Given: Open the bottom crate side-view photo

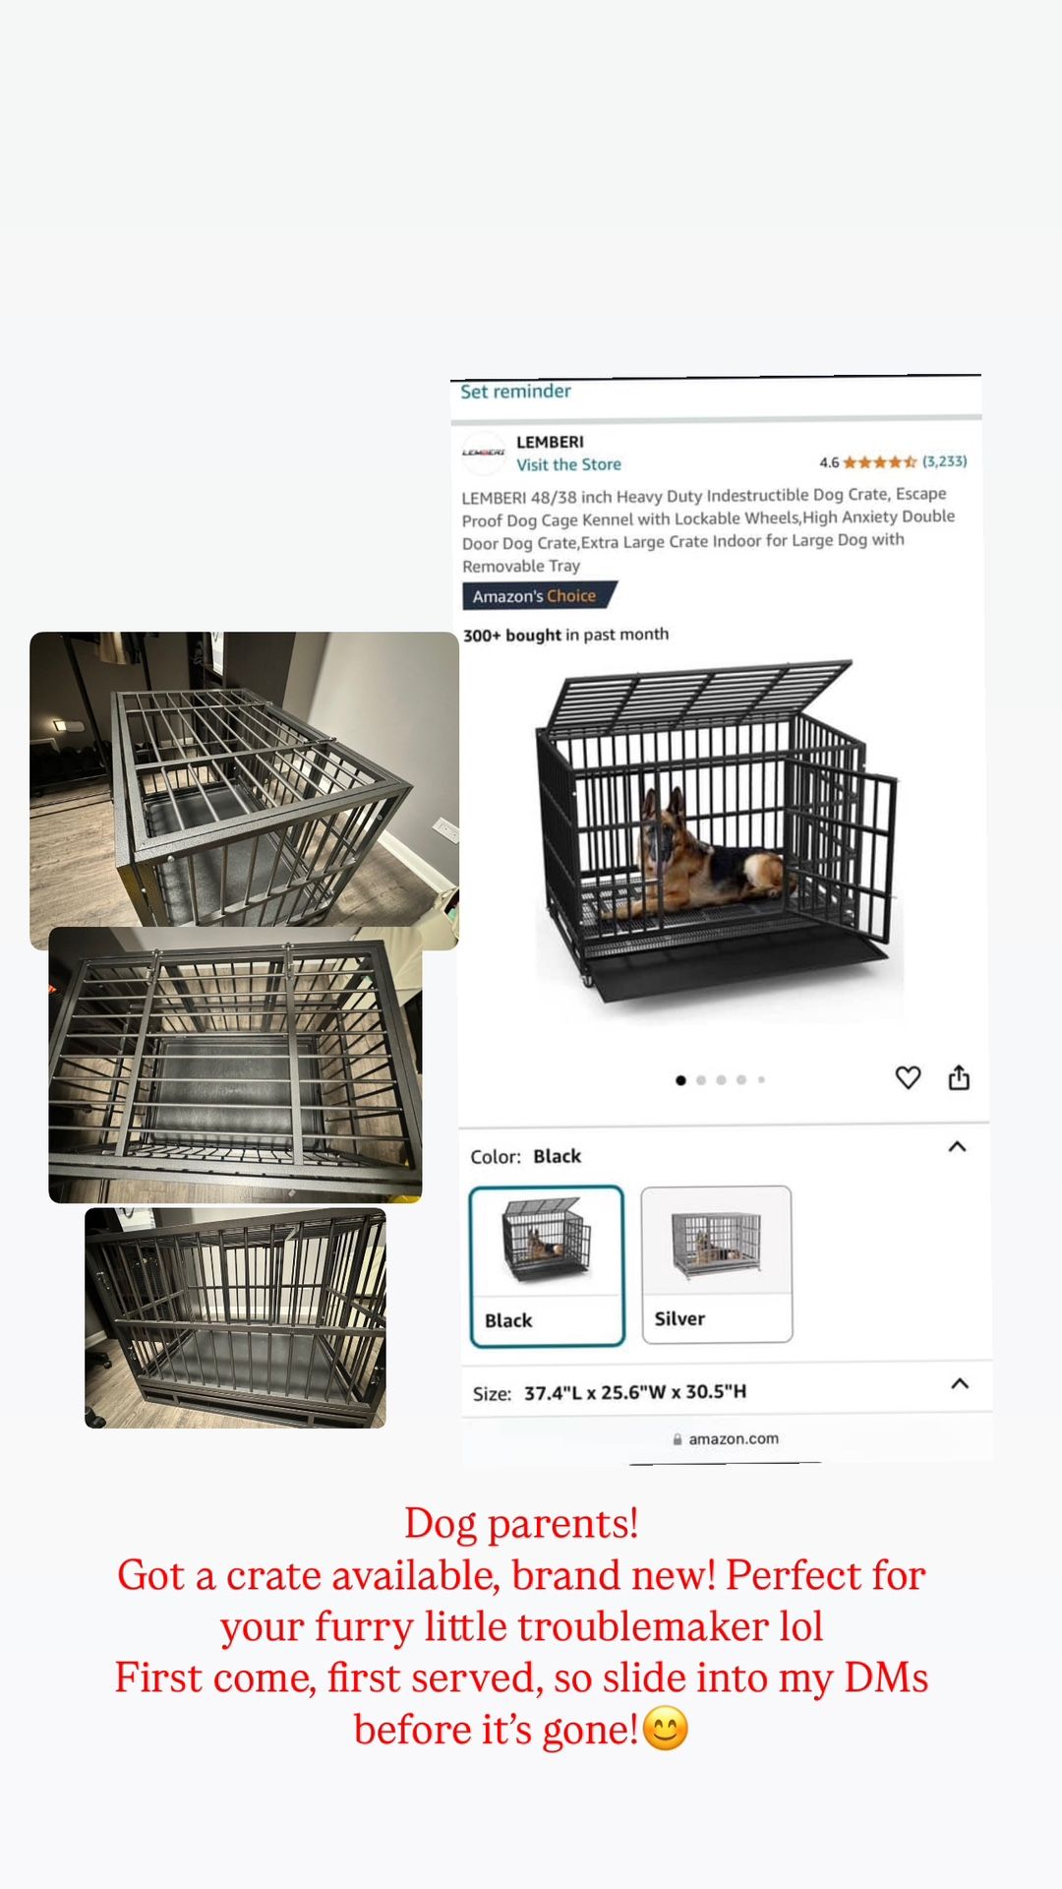Looking at the screenshot, I should (235, 1317).
